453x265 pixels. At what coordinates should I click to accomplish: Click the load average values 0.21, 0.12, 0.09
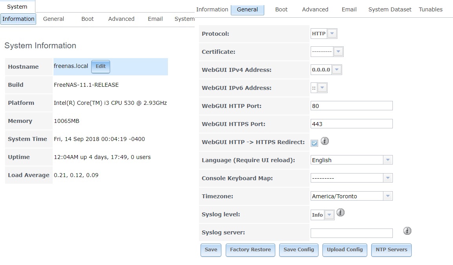[x=76, y=175]
